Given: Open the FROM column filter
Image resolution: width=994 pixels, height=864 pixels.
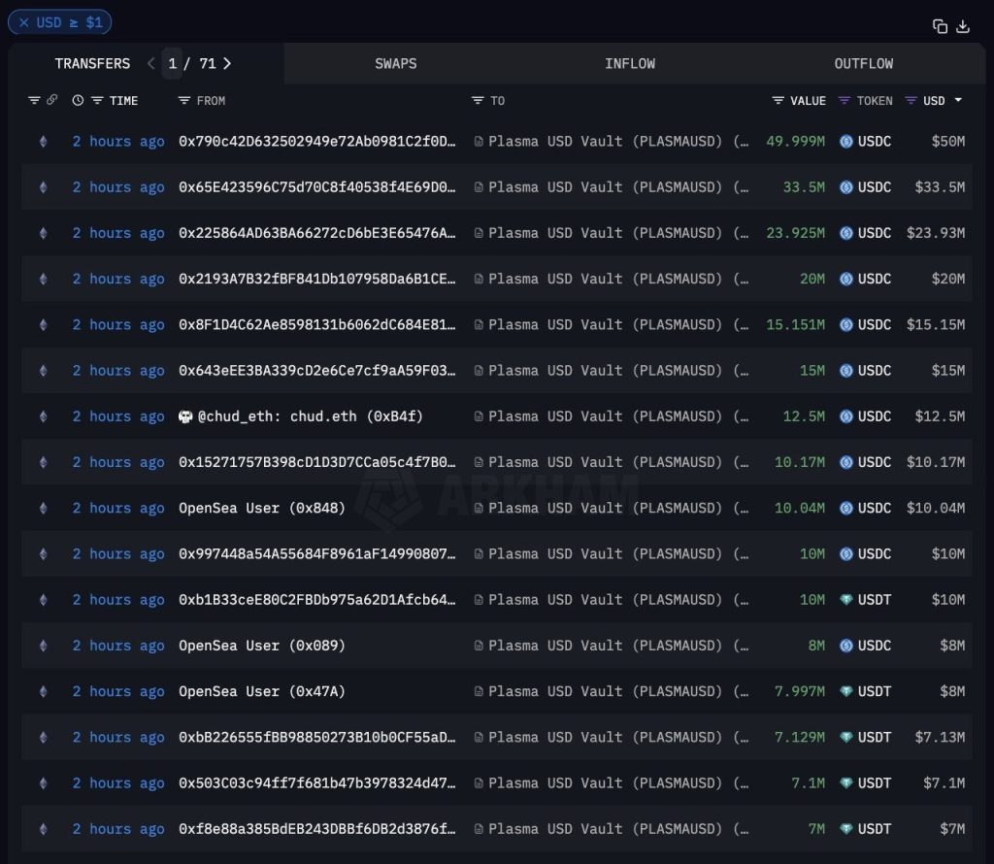Looking at the screenshot, I should (x=184, y=101).
